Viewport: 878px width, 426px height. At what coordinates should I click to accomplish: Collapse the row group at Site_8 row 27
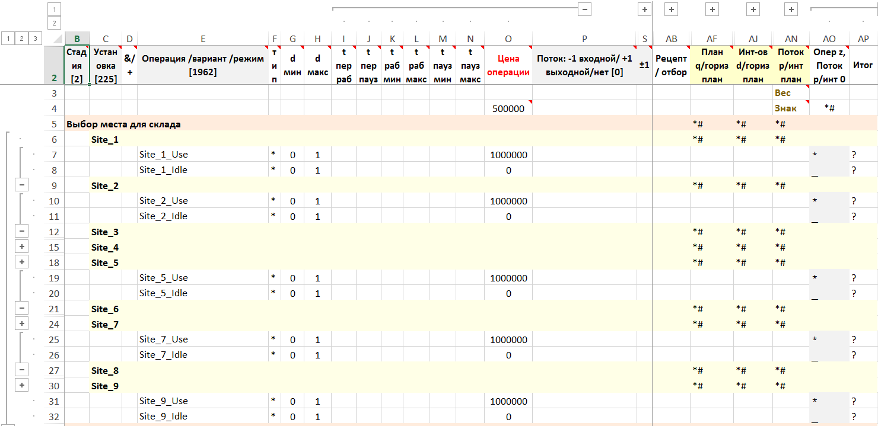click(x=22, y=370)
